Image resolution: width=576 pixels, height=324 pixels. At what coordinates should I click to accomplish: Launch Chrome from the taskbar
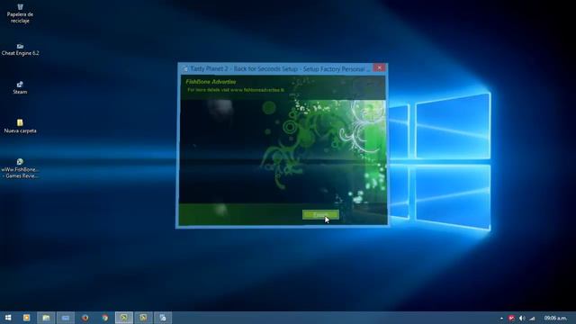[x=105, y=318]
